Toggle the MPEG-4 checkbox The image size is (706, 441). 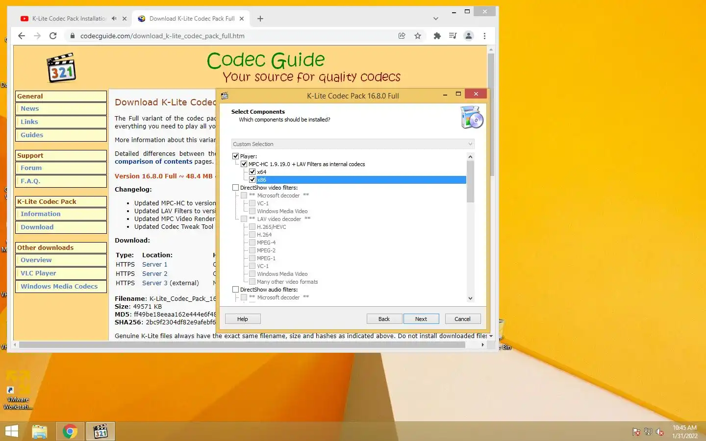[252, 243]
